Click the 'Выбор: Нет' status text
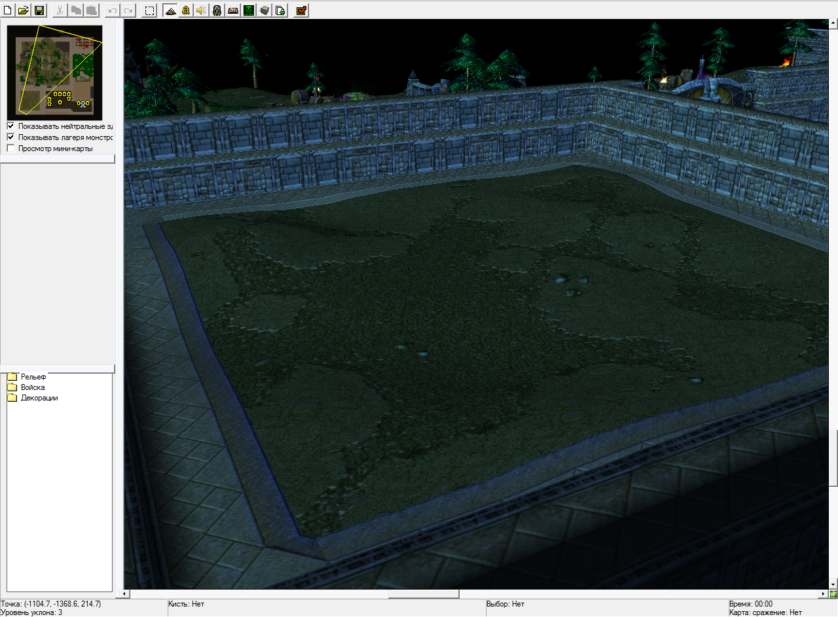The height and width of the screenshot is (617, 838). pyautogui.click(x=505, y=604)
